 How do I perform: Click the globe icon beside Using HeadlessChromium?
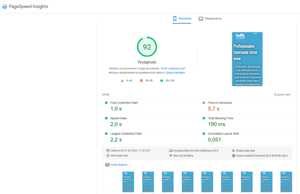point(233,156)
